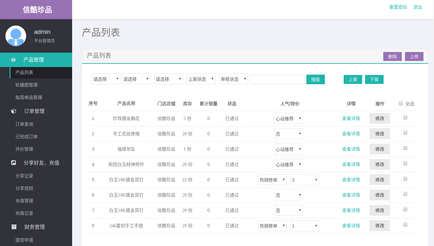Open 热销榜单 dropdown in row 5
The image size is (434, 246).
pos(272,180)
